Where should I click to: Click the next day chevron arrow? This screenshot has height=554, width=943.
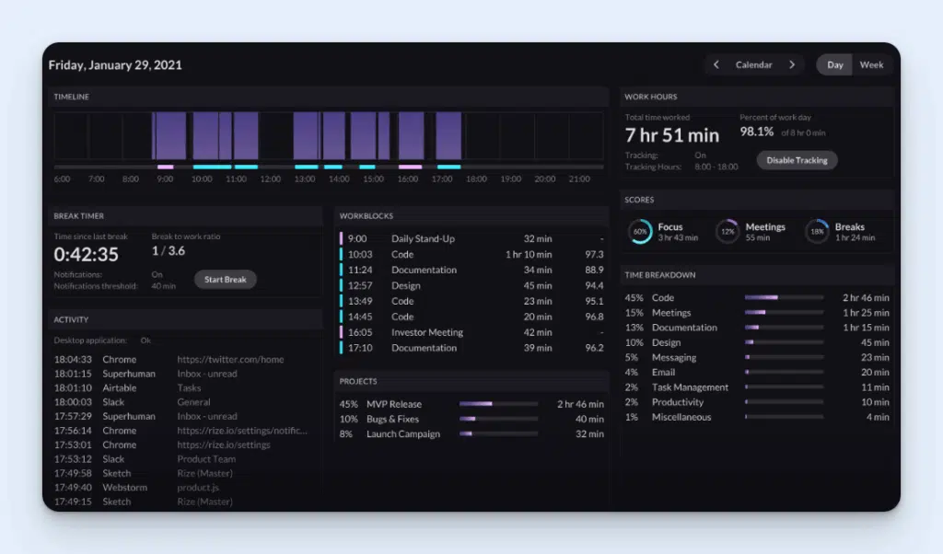coord(791,65)
